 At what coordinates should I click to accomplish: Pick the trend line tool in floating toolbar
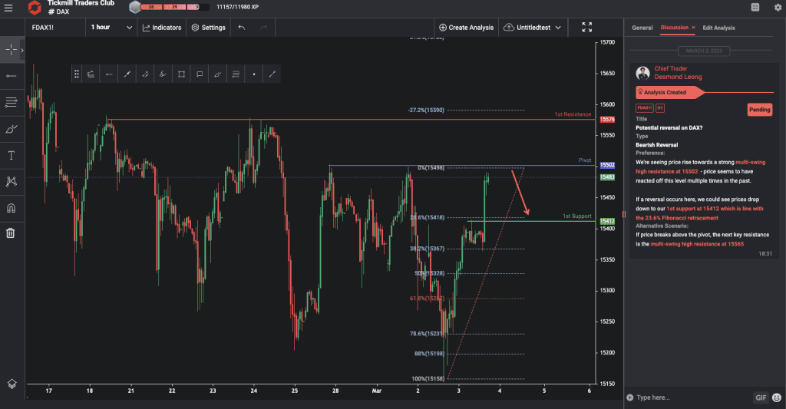pos(127,74)
